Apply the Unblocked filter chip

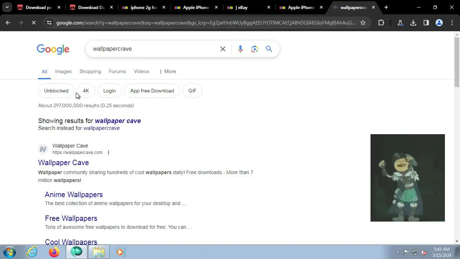point(56,91)
